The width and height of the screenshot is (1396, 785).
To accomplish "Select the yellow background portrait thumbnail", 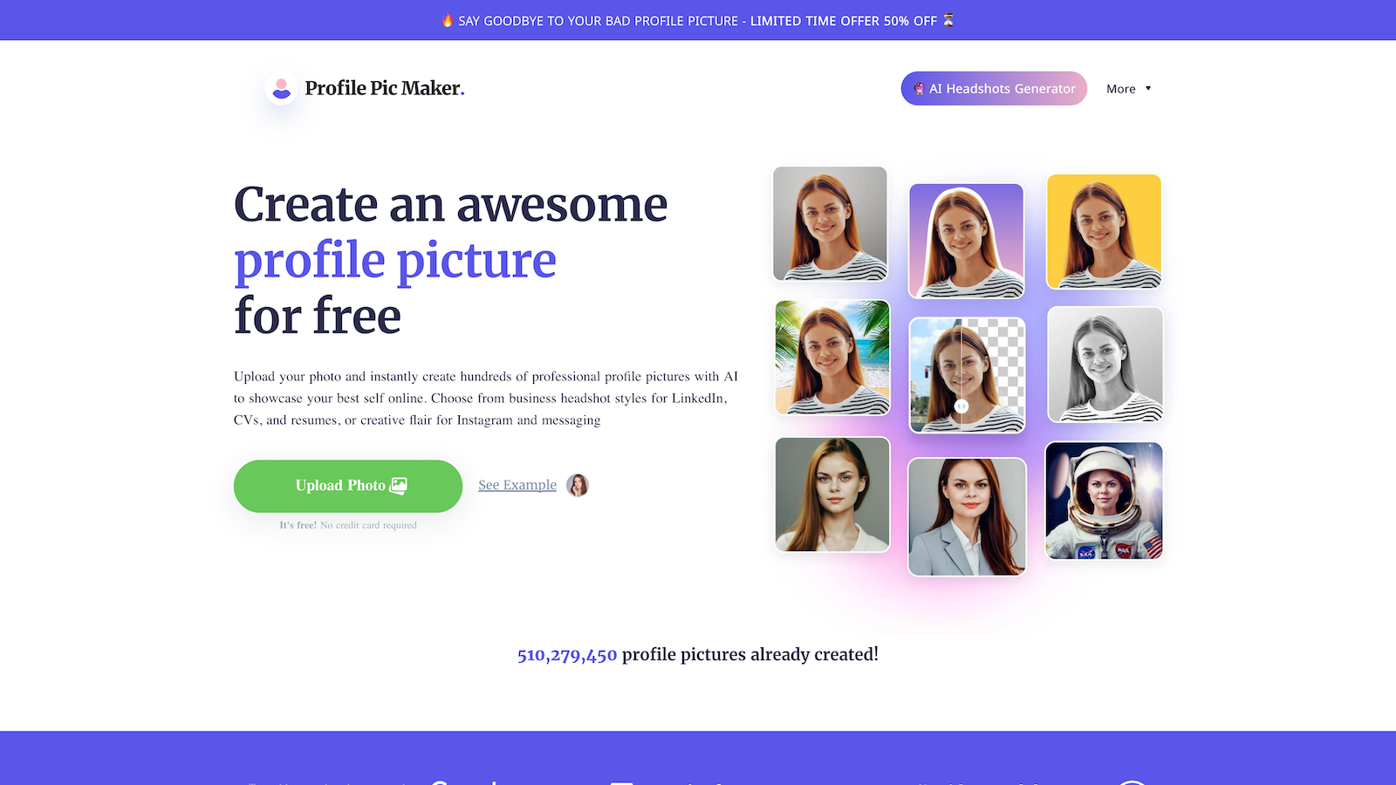I will 1104,231.
